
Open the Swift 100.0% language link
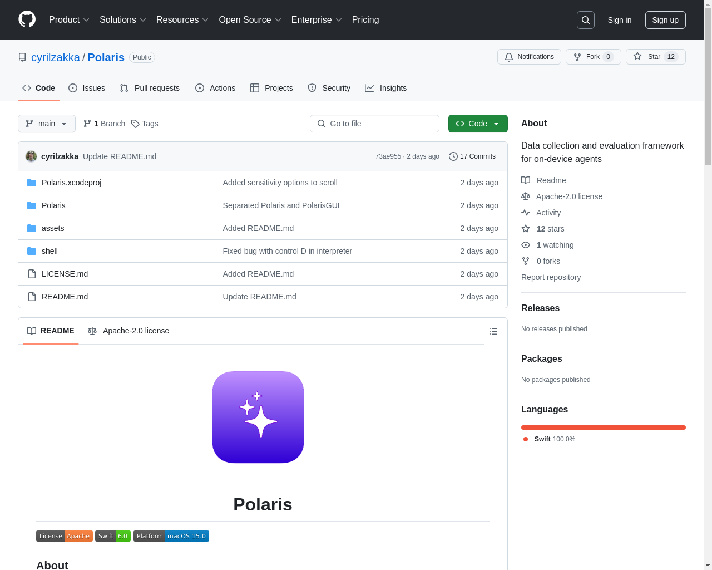coord(549,439)
